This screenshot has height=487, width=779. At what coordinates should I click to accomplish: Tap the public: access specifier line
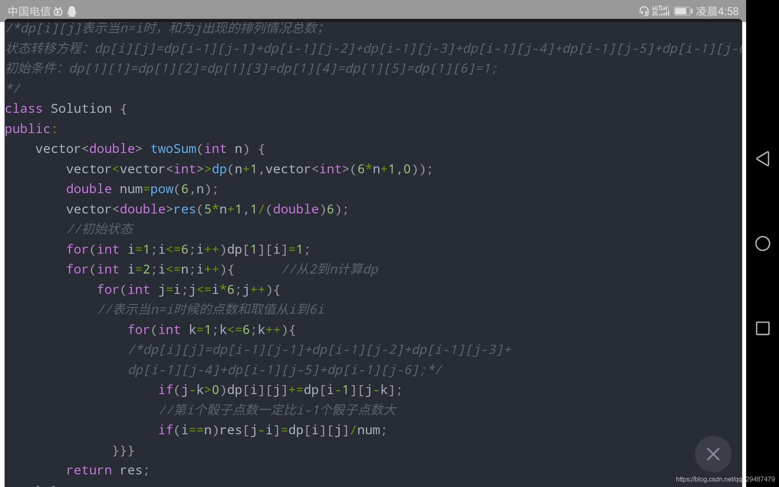tap(31, 129)
